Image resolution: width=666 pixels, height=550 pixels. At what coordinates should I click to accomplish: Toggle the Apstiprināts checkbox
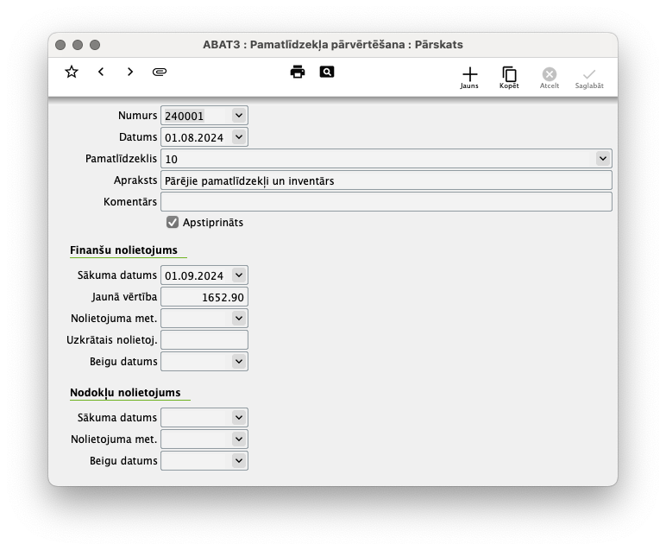[173, 222]
